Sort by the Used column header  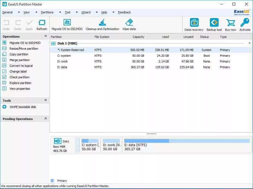[157, 37]
